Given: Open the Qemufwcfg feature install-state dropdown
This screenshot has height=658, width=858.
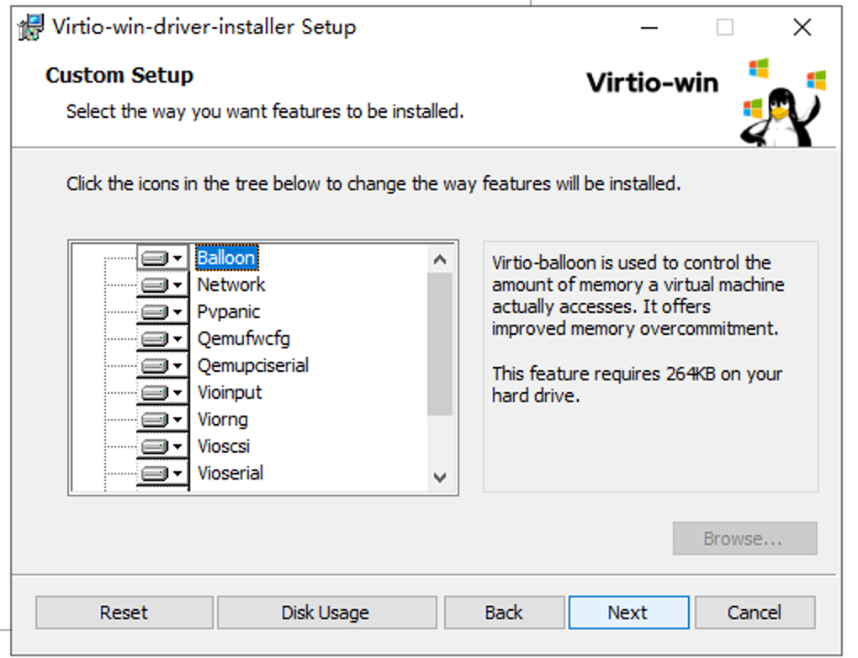Looking at the screenshot, I should pyautogui.click(x=162, y=339).
